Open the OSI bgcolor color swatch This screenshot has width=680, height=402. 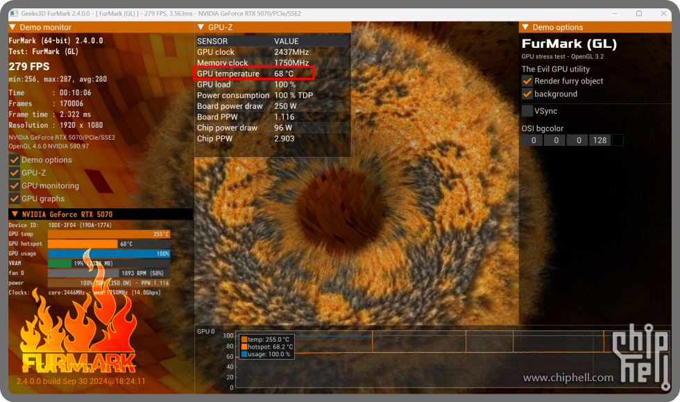(x=618, y=140)
